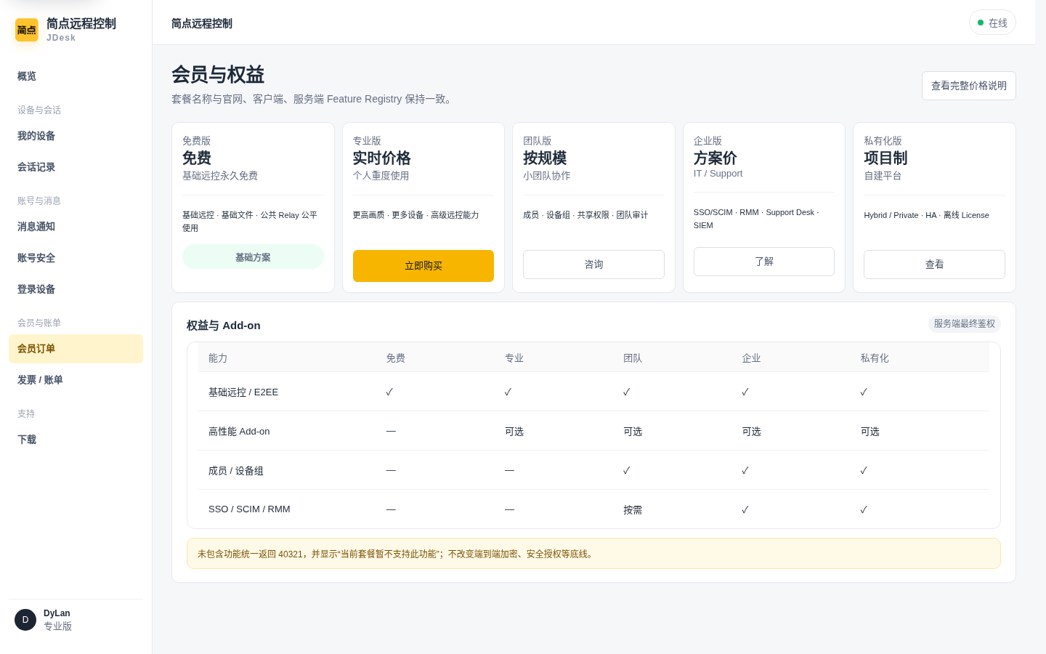Image resolution: width=1046 pixels, height=654 pixels.
Task: Click the 方案价 enterprise heading
Action: (715, 158)
